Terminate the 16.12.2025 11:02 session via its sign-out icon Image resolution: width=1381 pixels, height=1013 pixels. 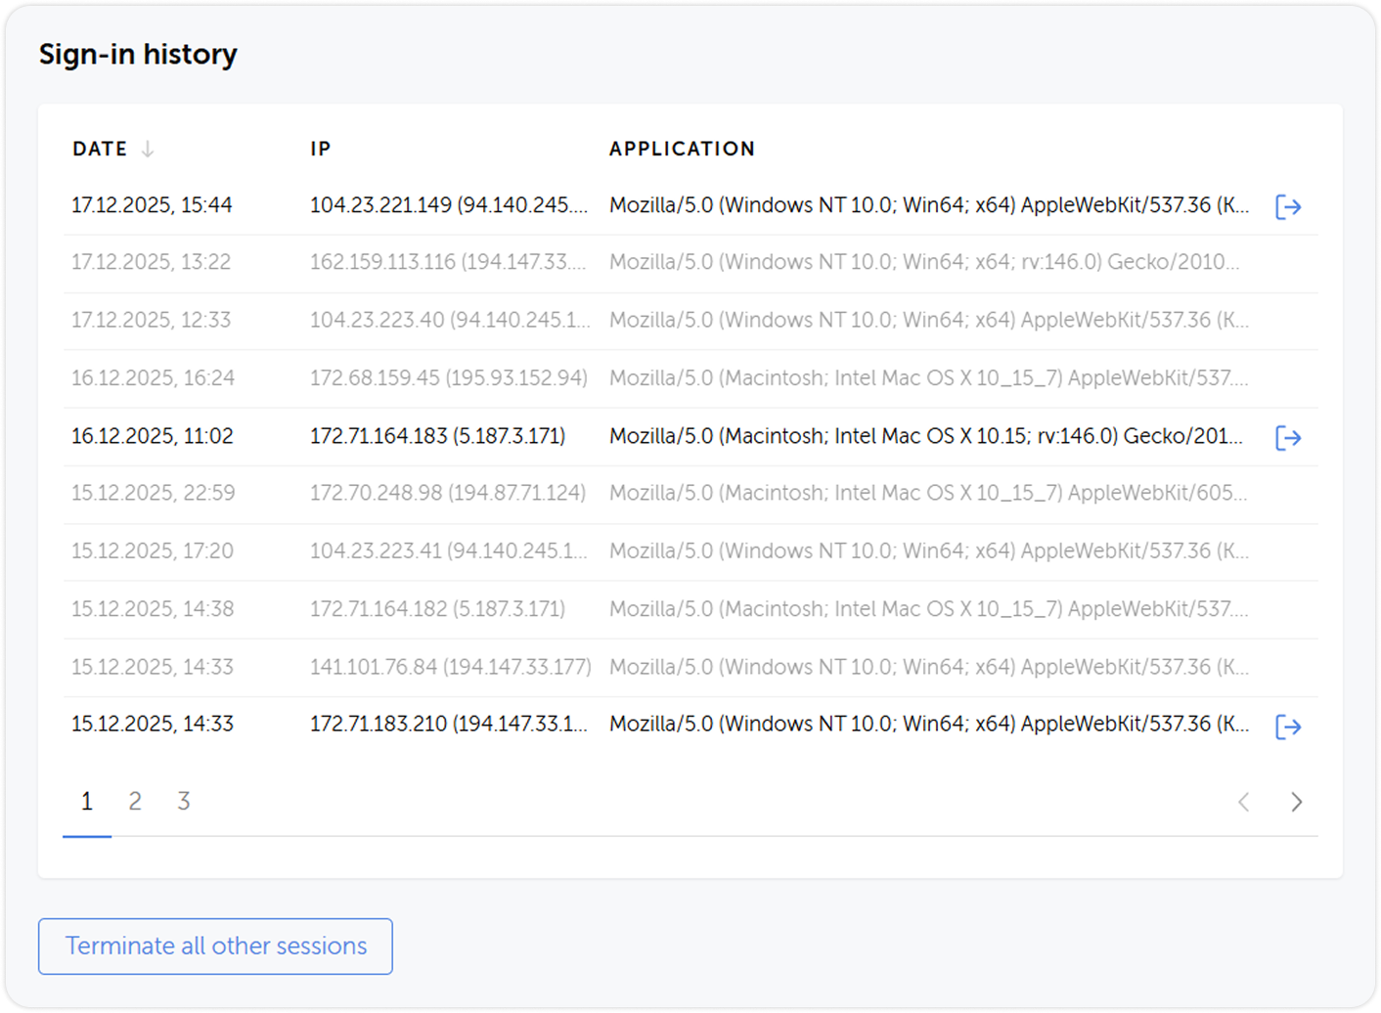point(1289,438)
